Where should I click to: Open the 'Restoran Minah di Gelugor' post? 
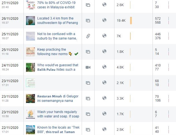(x=58, y=99)
